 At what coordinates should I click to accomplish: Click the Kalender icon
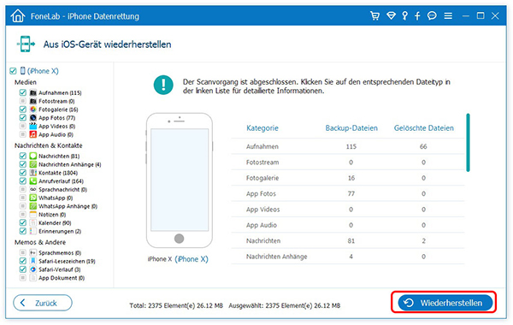tap(33, 223)
